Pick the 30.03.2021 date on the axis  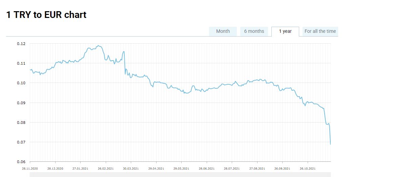click(x=131, y=168)
